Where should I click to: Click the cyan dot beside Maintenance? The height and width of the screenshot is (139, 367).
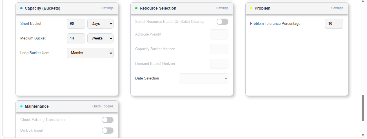pos(21,107)
